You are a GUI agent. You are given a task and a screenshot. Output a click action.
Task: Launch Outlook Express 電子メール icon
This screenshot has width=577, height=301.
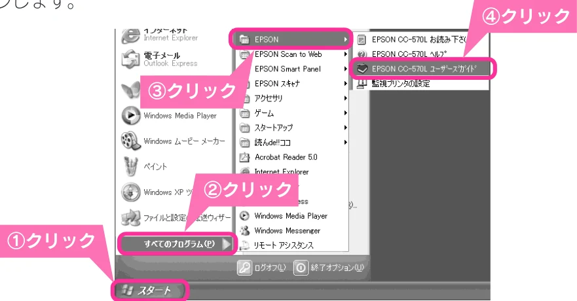(130, 60)
